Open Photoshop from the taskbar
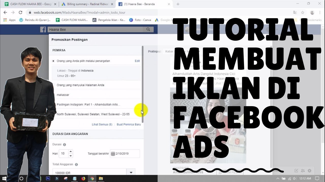The height and width of the screenshot is (182, 325). click(x=48, y=178)
